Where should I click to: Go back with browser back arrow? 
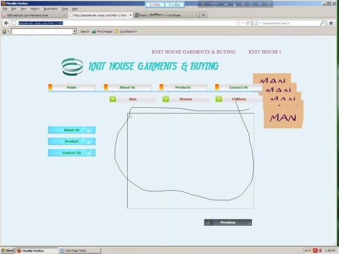tap(6, 23)
